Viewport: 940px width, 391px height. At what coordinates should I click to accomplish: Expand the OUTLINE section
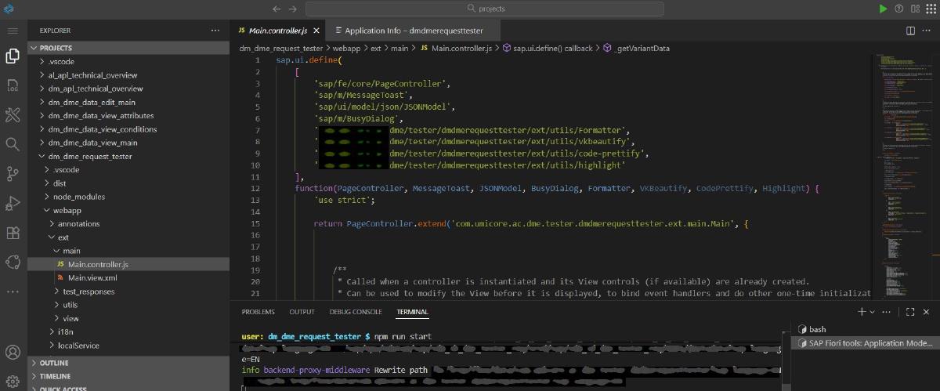[x=54, y=363]
